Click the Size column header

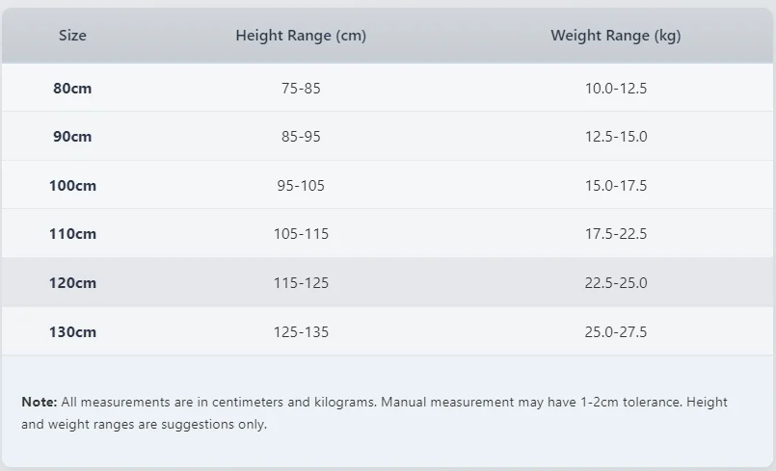click(x=72, y=36)
